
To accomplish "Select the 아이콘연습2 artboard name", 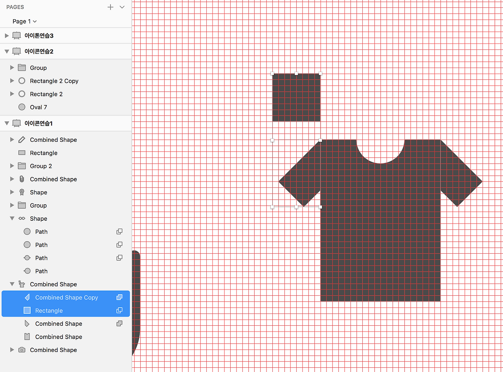I will [x=39, y=51].
